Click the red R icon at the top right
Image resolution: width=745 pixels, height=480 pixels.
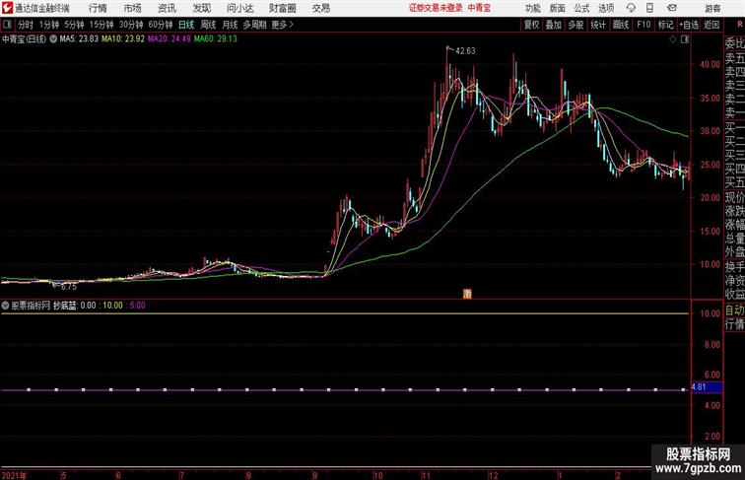tap(740, 25)
